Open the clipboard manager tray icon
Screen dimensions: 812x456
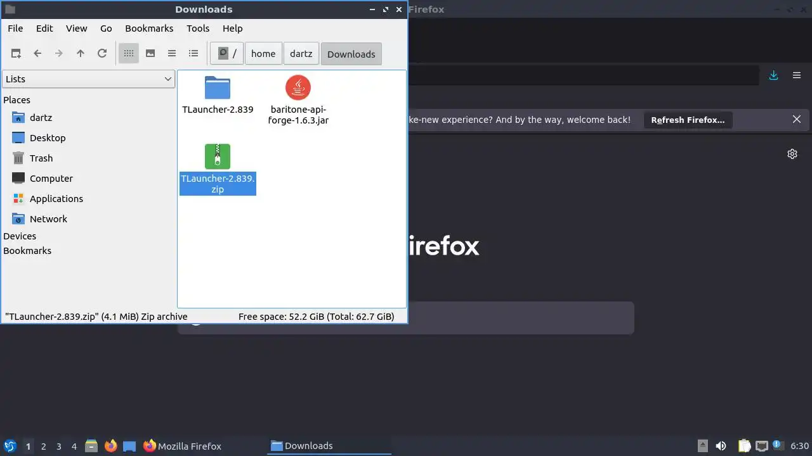point(744,446)
